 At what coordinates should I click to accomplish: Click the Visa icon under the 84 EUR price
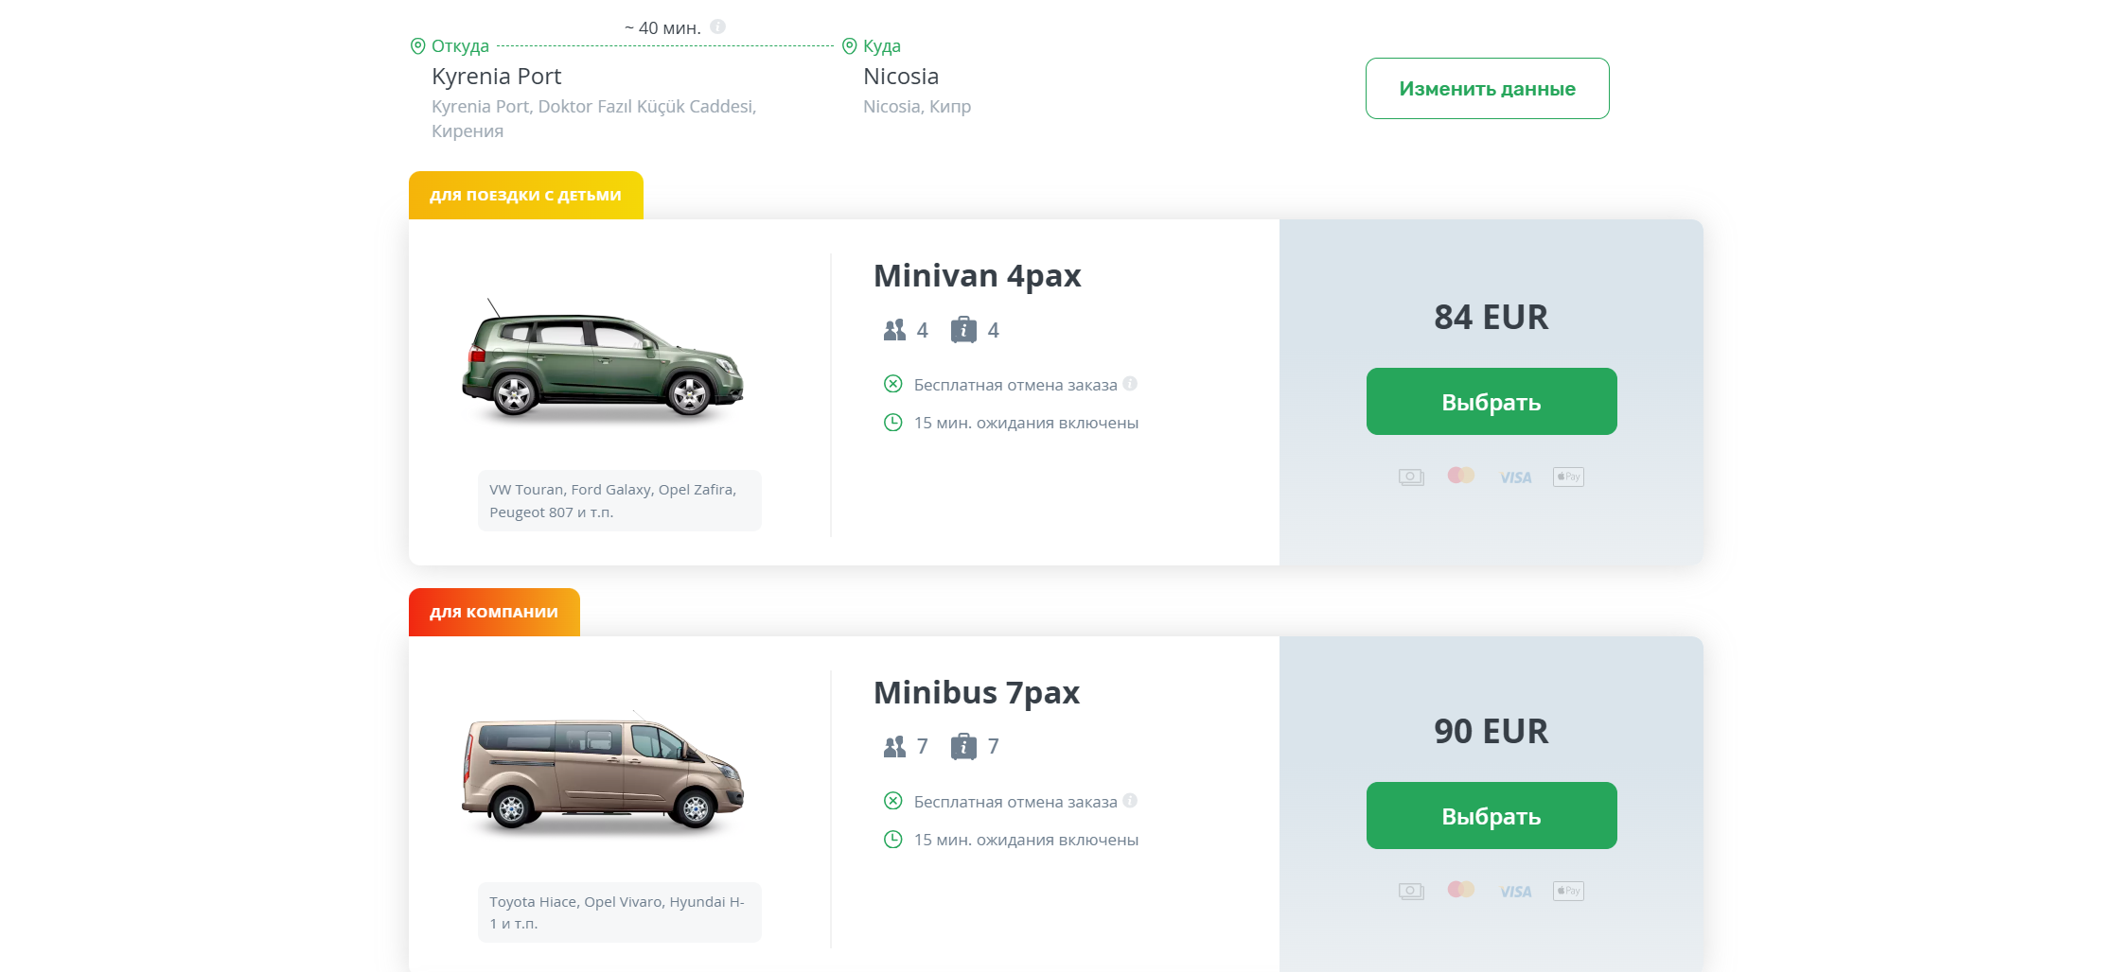click(x=1515, y=477)
